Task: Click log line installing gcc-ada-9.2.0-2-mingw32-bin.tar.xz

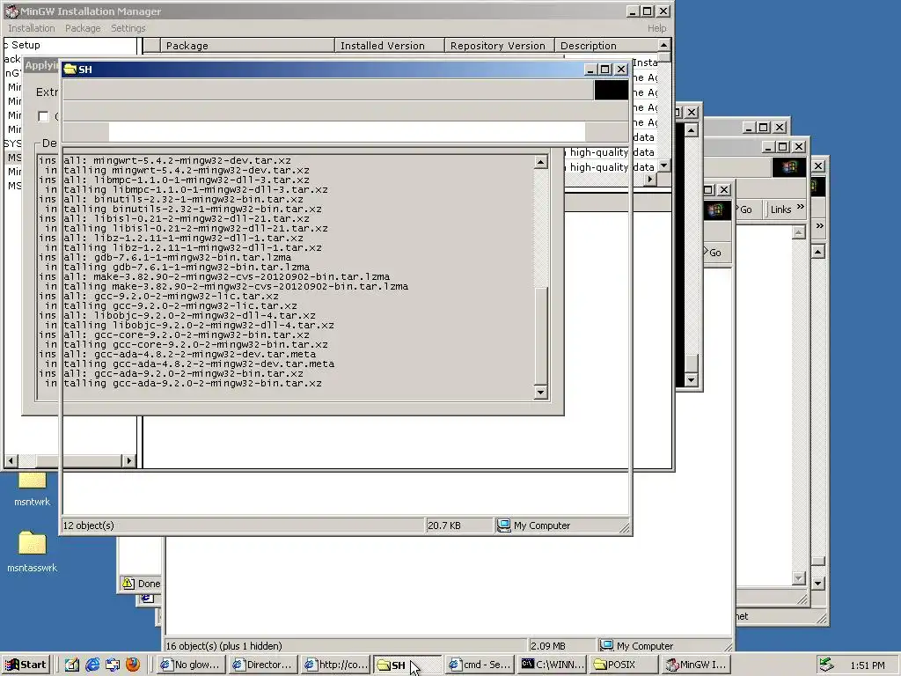Action: pyautogui.click(x=184, y=384)
